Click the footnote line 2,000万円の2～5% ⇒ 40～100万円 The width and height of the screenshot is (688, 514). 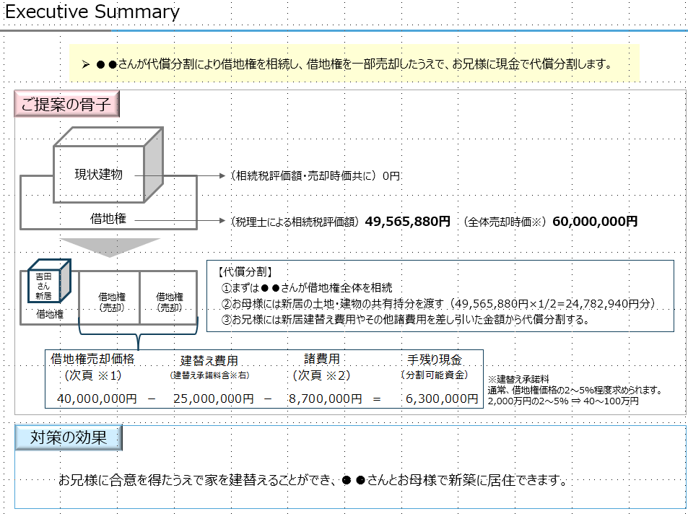click(x=563, y=401)
